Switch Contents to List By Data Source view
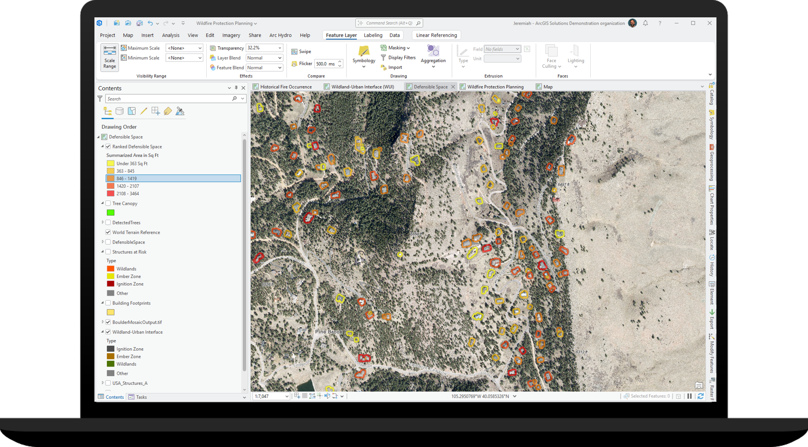 click(x=119, y=111)
